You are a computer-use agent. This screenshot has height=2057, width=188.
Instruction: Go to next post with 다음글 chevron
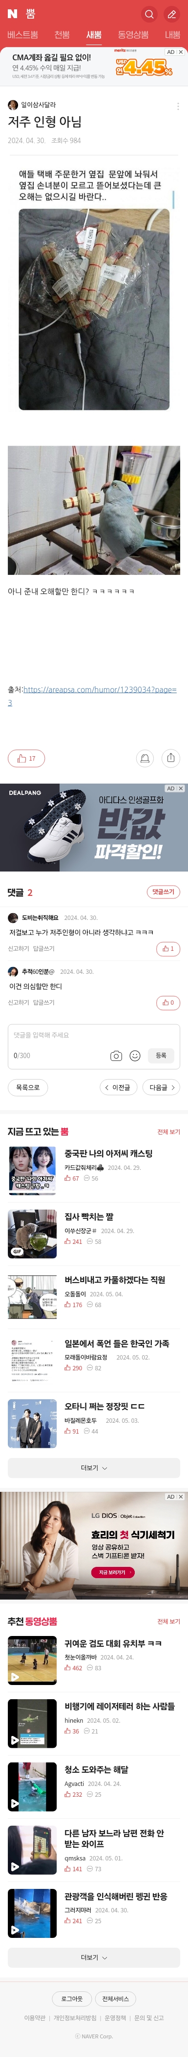(x=162, y=1087)
